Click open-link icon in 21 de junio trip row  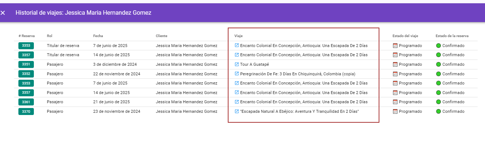pyautogui.click(x=237, y=102)
